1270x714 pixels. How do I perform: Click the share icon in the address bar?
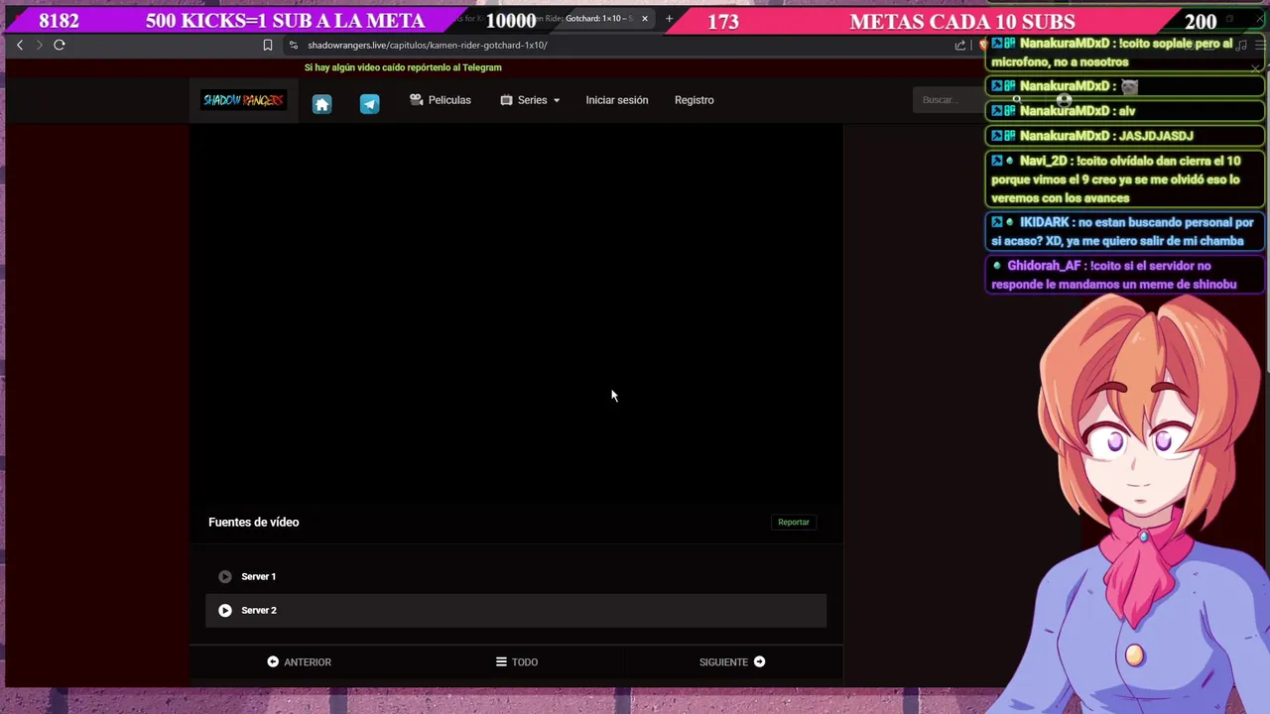[960, 45]
